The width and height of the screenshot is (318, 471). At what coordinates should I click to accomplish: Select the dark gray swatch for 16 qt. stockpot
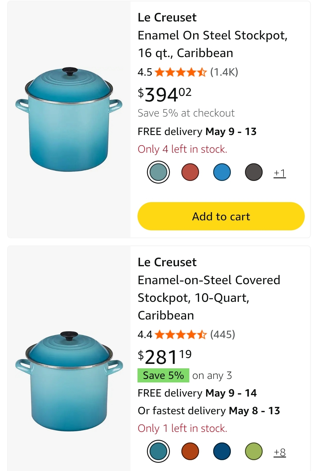(254, 172)
